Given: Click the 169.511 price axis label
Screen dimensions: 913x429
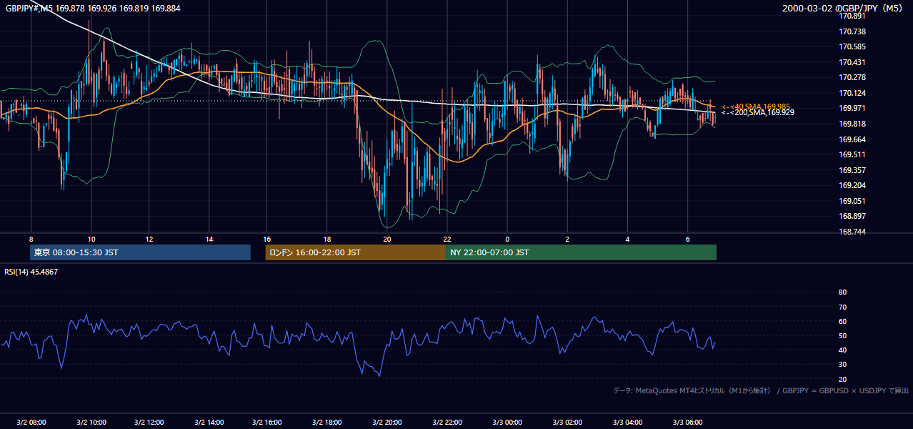Looking at the screenshot, I should tap(852, 154).
